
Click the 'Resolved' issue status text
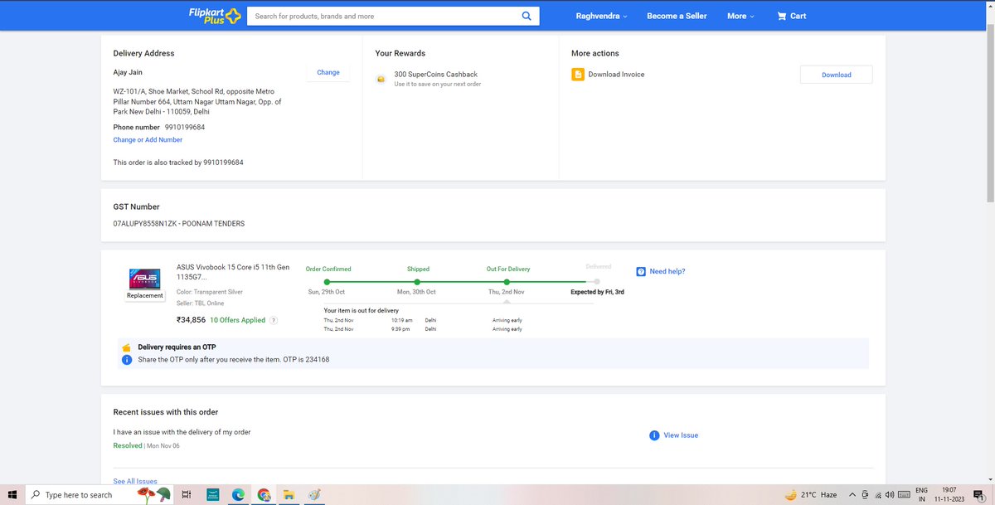point(128,445)
